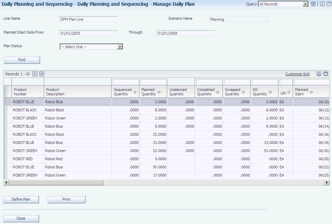Jump to the last page of records

42,74
